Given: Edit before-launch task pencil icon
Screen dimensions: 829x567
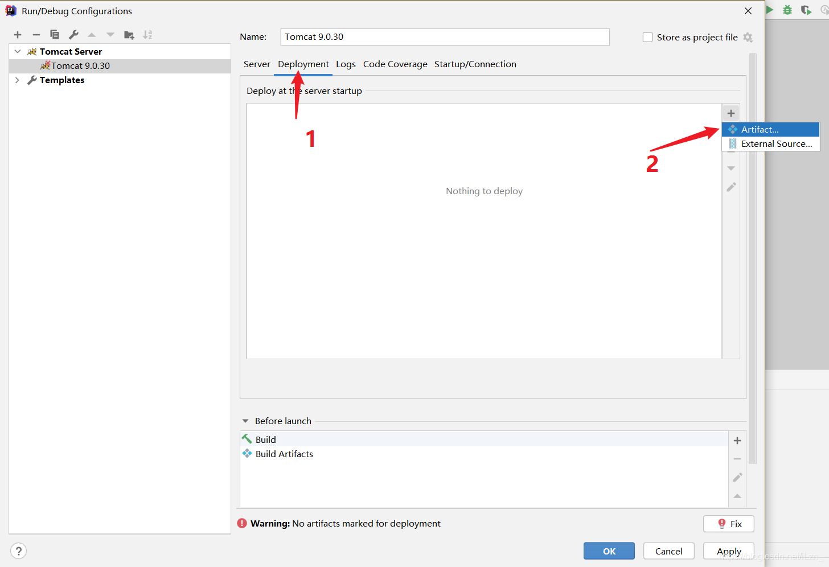Looking at the screenshot, I should pos(737,478).
